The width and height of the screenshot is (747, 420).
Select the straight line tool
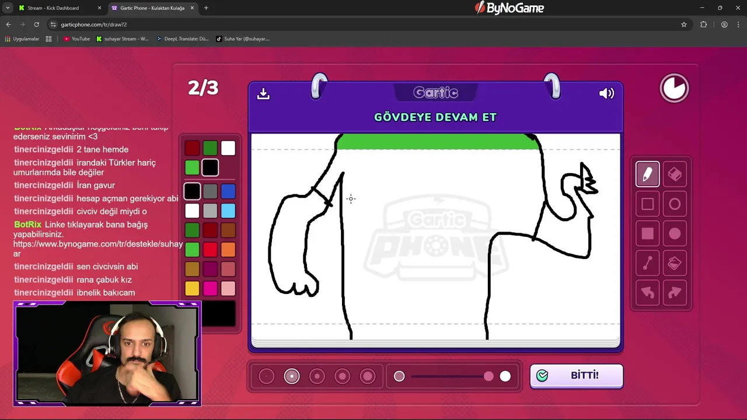coord(647,264)
